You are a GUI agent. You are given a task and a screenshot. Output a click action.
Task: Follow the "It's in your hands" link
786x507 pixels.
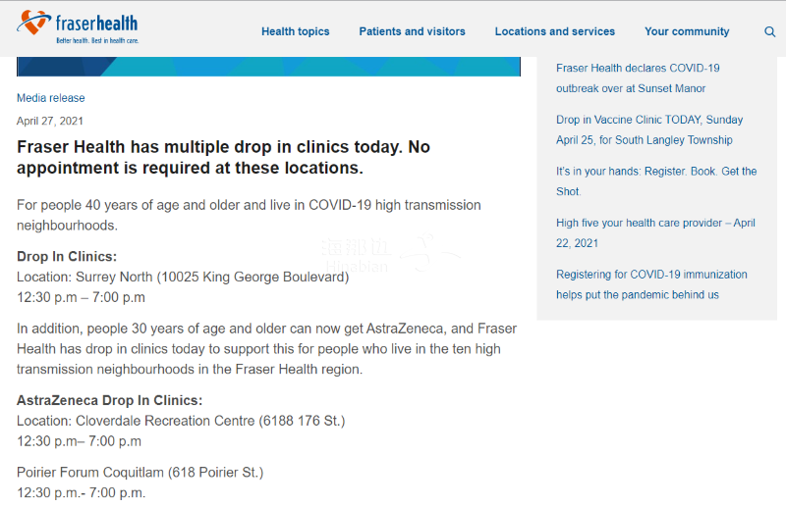[x=656, y=181]
